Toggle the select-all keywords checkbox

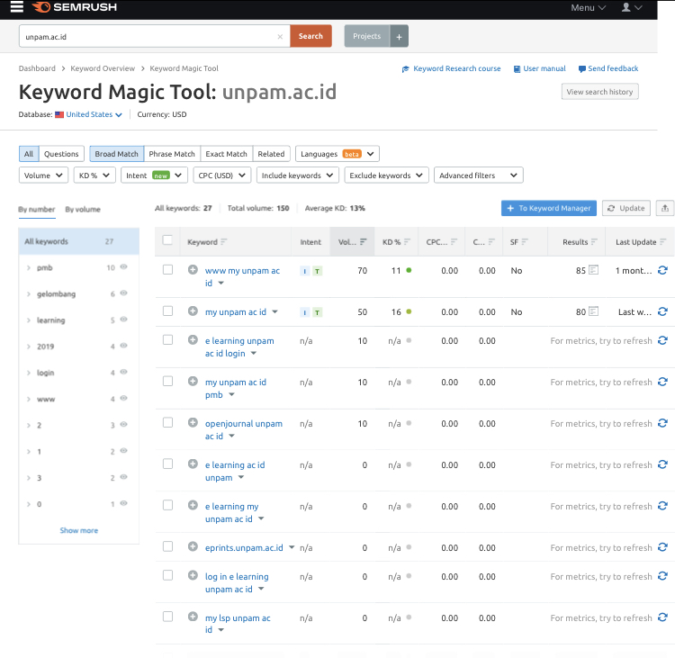167,240
